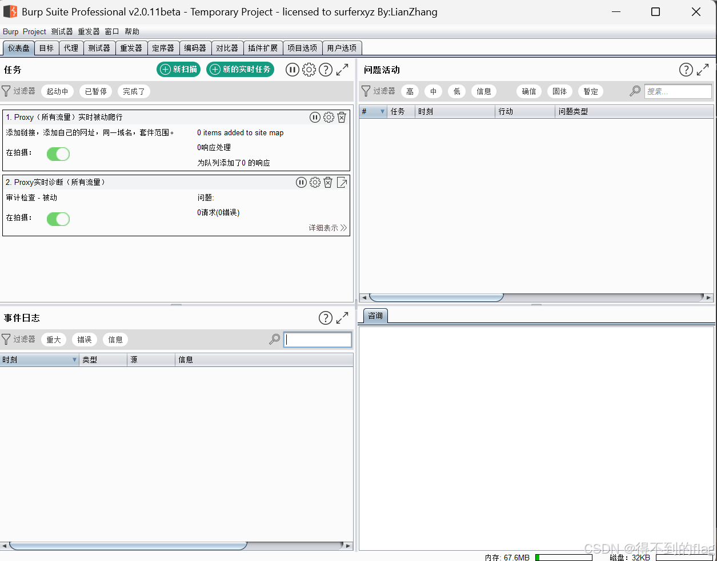The image size is (717, 561).
Task: Select the 咨询 tab
Action: point(375,316)
